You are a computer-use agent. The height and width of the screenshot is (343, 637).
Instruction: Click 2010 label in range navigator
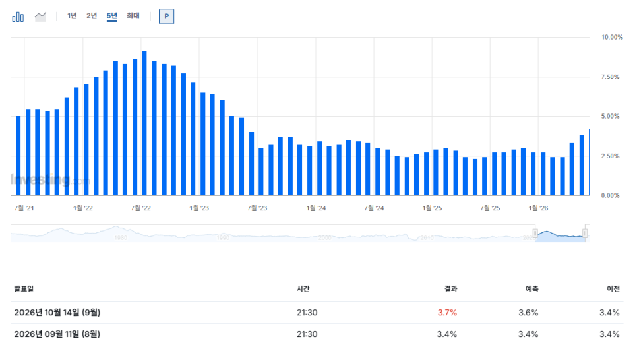pos(427,237)
